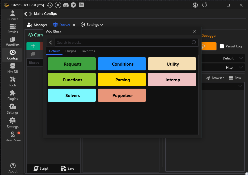This screenshot has width=248, height=175.
Task: Select the Default blocks tab
Action: [54, 51]
